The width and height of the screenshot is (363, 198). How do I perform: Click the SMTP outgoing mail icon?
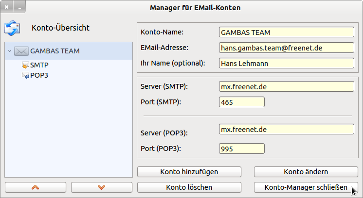point(25,65)
